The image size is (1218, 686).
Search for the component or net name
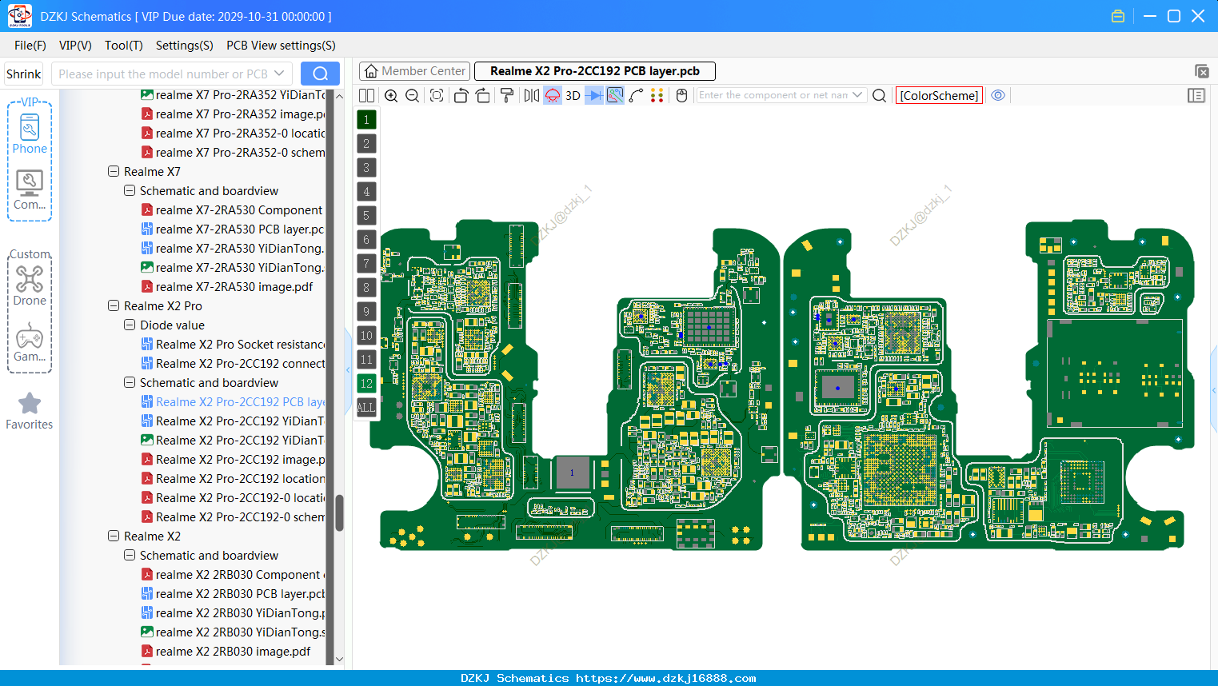(x=879, y=95)
